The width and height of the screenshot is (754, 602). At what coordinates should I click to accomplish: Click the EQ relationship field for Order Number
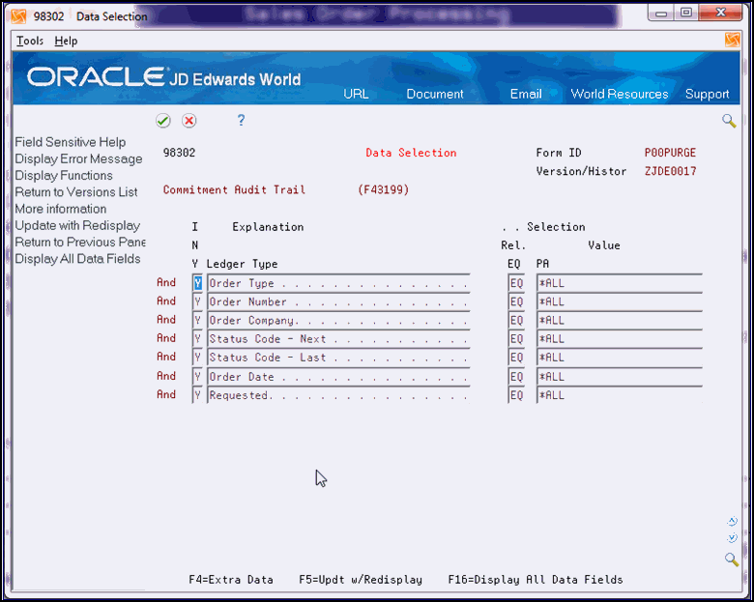(516, 301)
